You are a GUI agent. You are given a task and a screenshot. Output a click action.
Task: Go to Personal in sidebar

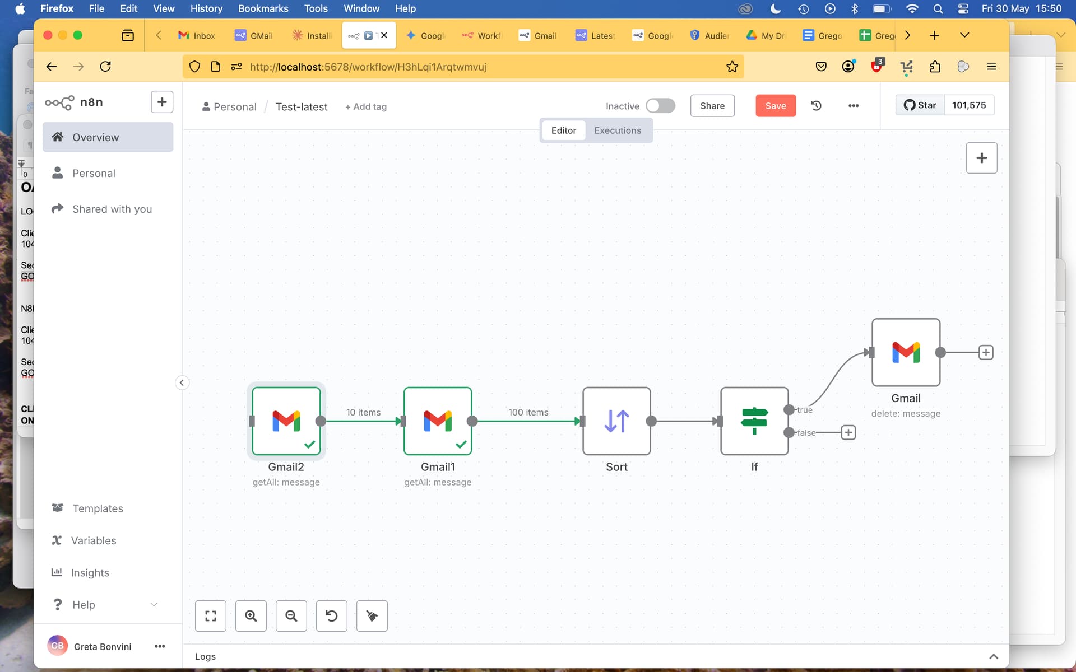pos(108,173)
